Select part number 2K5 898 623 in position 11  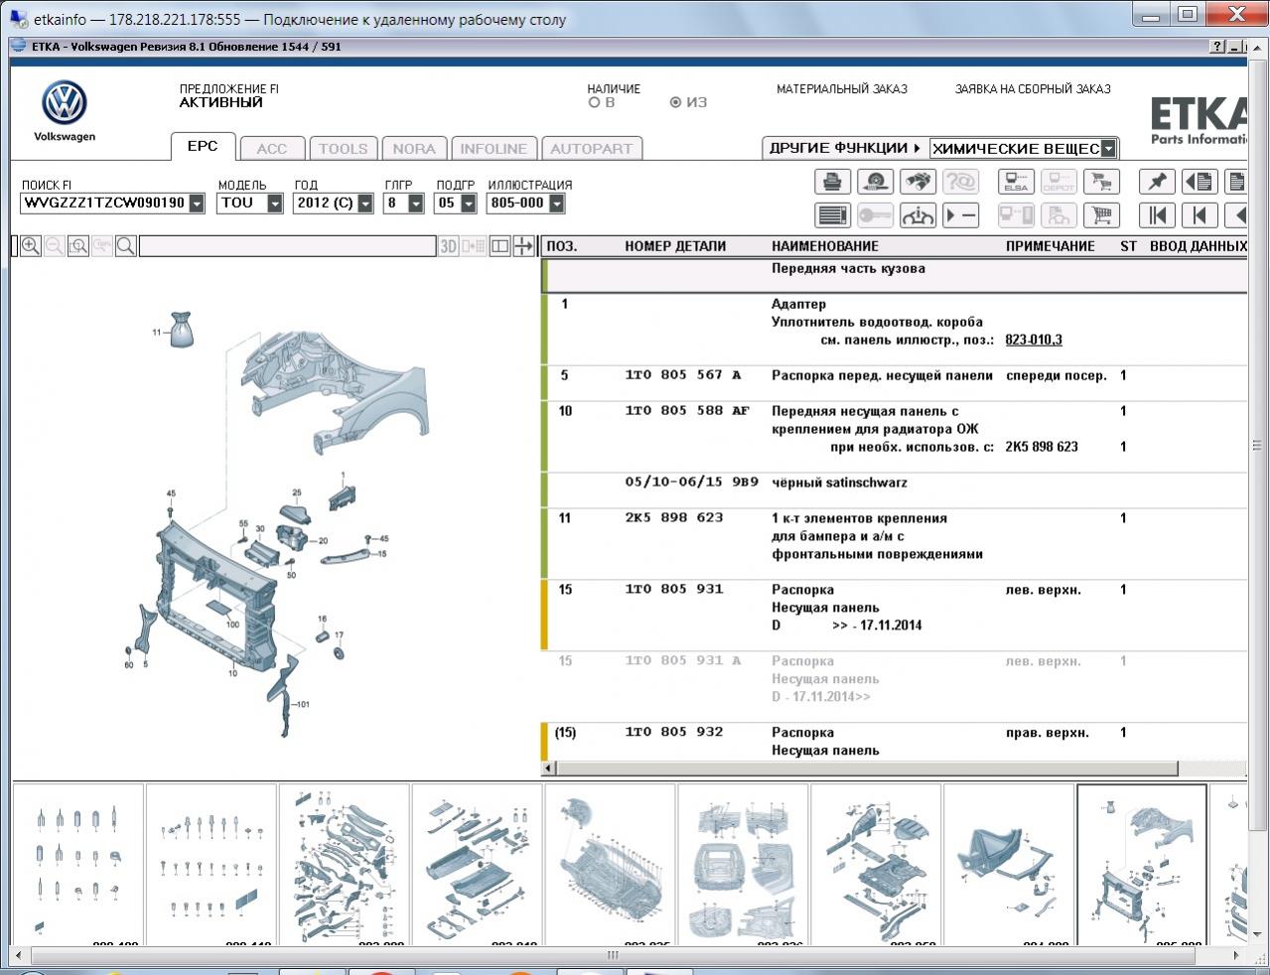(674, 518)
